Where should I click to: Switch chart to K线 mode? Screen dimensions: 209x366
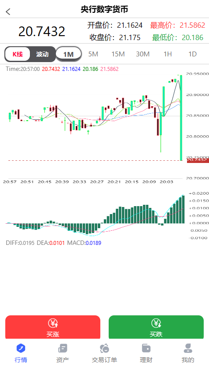tap(18, 54)
